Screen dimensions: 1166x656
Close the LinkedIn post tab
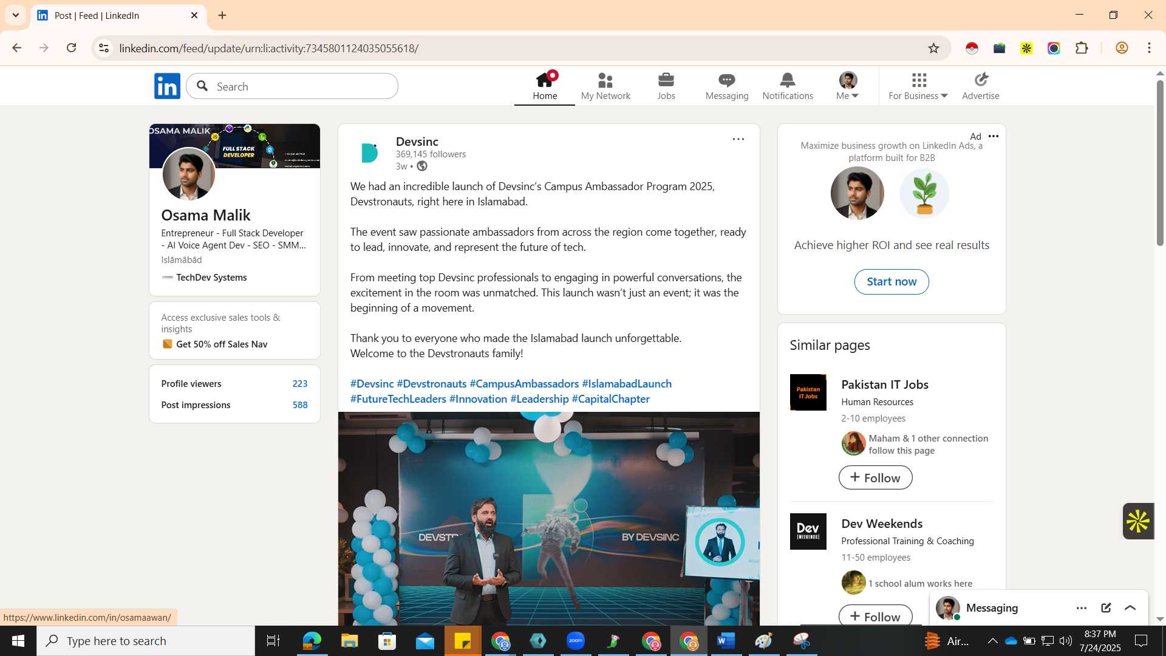[194, 15]
